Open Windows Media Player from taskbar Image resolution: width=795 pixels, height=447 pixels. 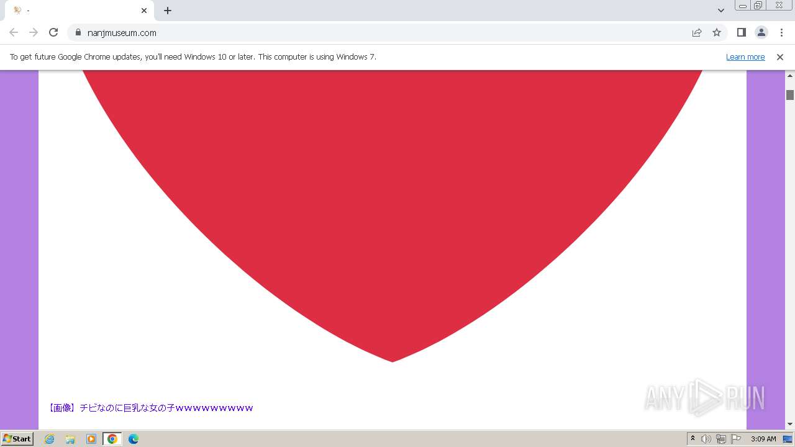tap(91, 439)
